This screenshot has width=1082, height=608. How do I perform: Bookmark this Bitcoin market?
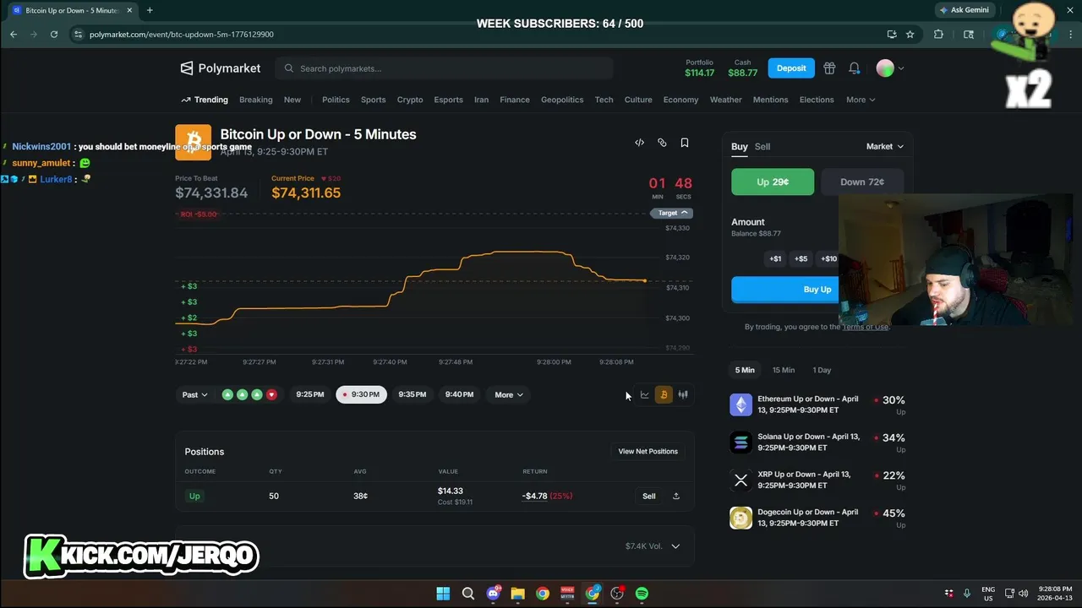coord(685,143)
